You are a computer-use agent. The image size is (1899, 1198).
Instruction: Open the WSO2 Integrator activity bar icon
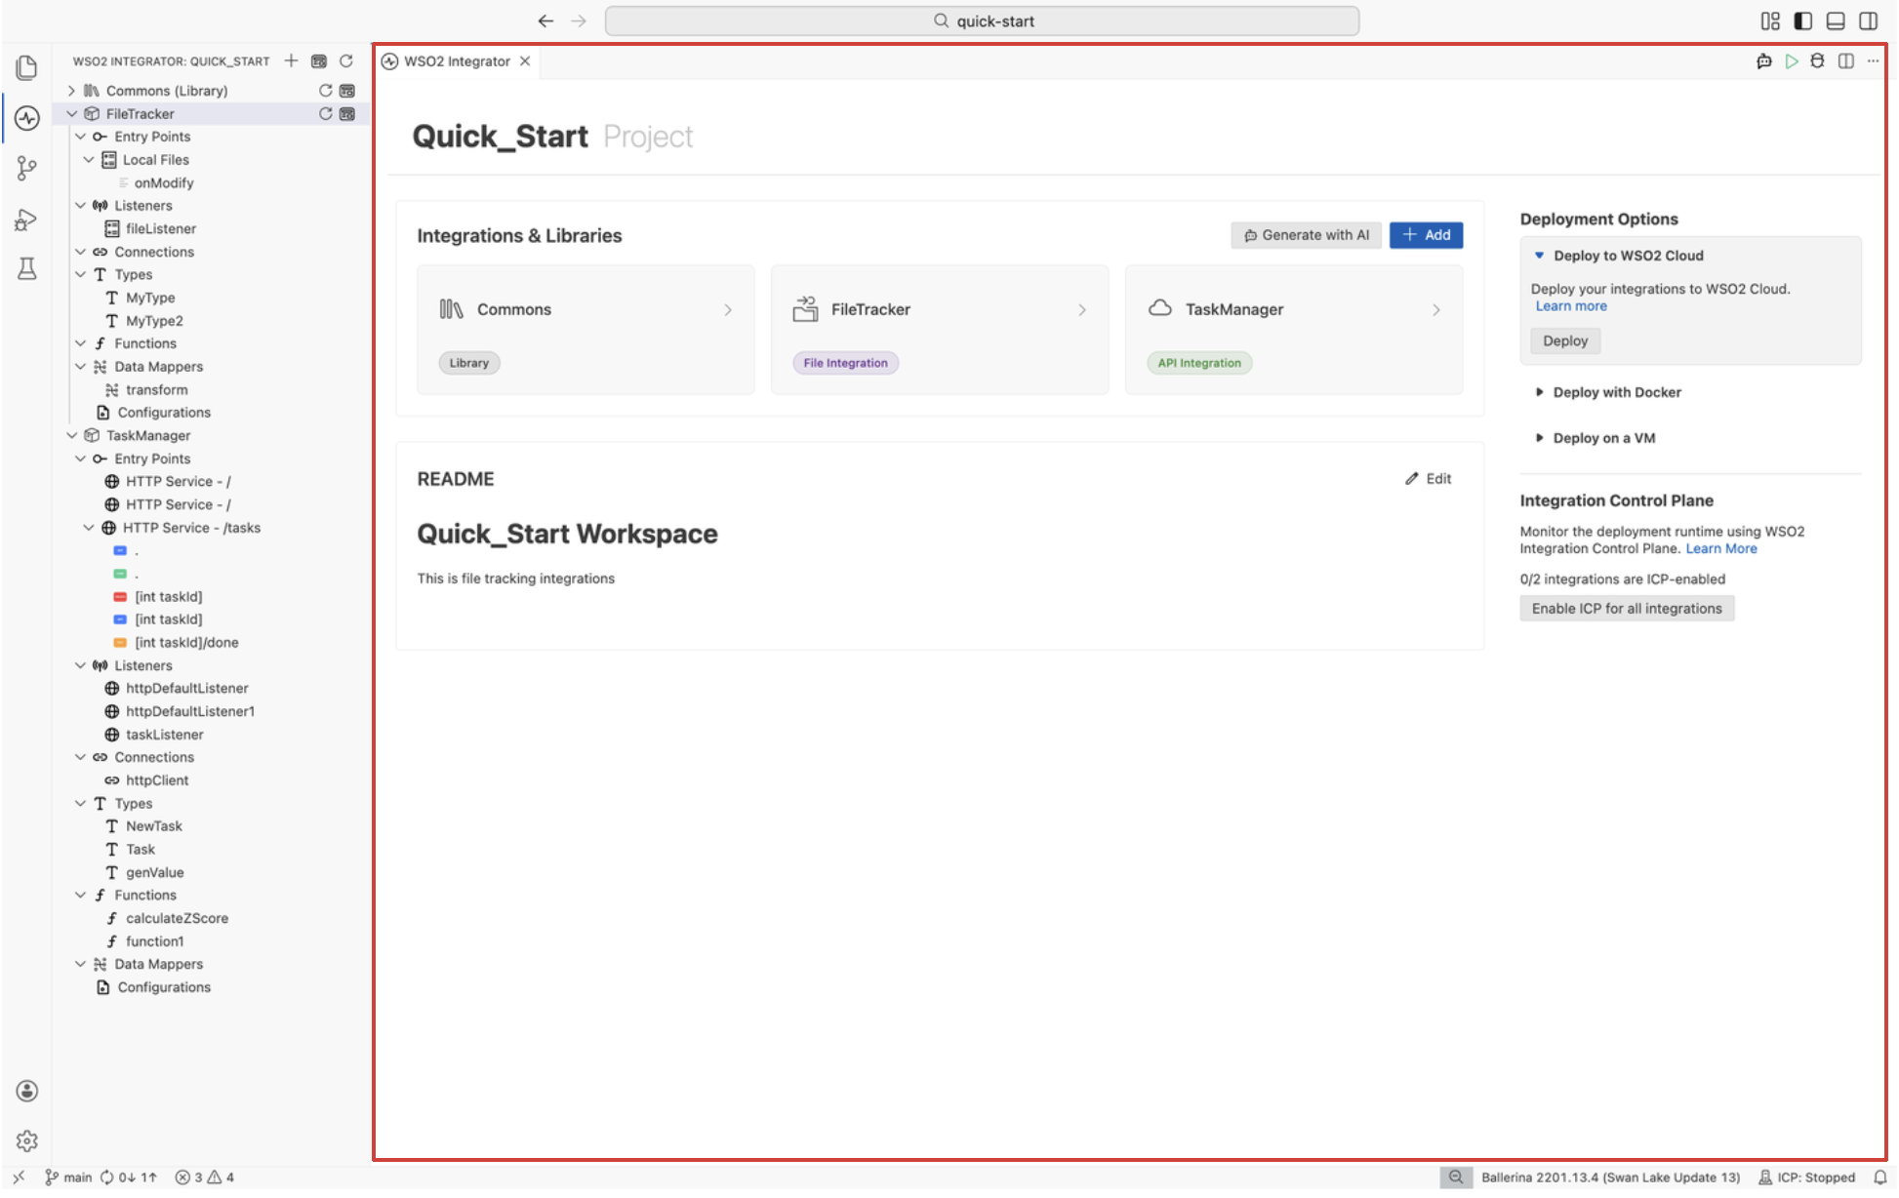pyautogui.click(x=27, y=118)
